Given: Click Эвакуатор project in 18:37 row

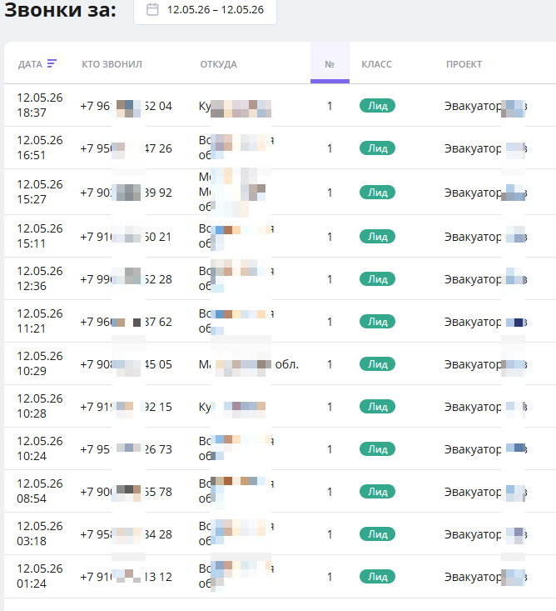Looking at the screenshot, I should point(485,106).
